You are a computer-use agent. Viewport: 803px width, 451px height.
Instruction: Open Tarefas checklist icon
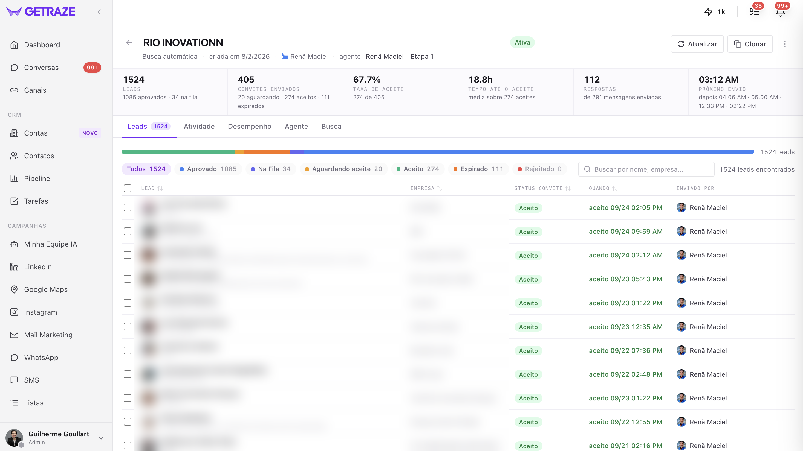click(14, 201)
